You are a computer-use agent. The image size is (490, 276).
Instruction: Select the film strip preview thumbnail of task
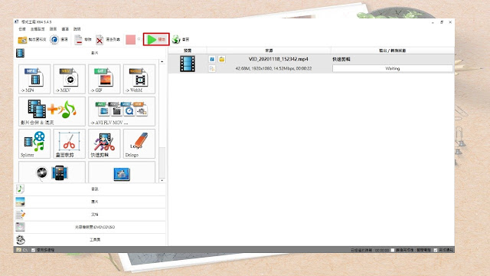(188, 64)
